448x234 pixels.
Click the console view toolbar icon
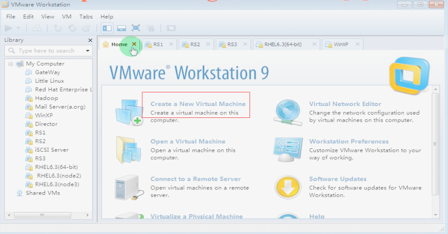point(171,28)
